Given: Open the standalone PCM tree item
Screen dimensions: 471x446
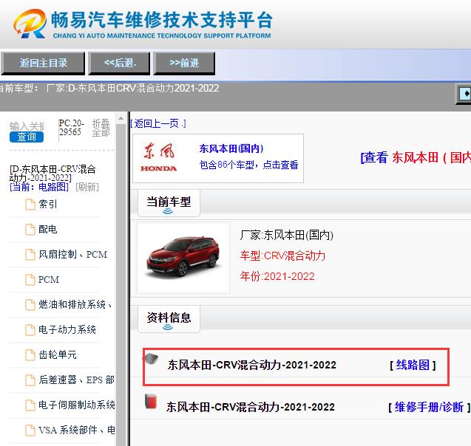Looking at the screenshot, I should coord(49,280).
